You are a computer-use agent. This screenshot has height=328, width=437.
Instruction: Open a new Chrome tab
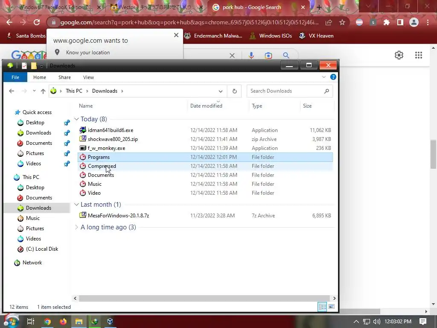click(x=319, y=8)
